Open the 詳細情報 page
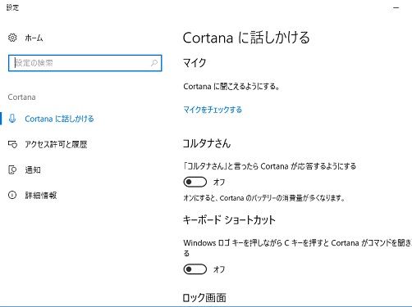Image resolution: width=412 pixels, height=307 pixels. (x=41, y=195)
